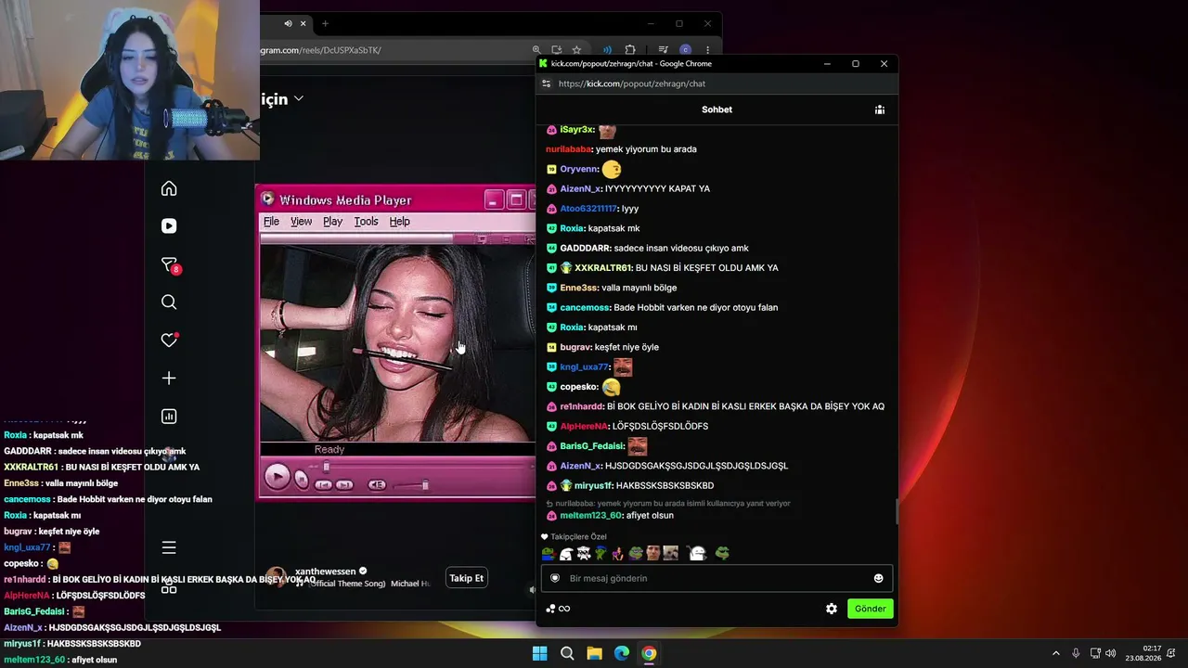Click the install app icon in address bar
Viewport: 1188px width, 668px height.
coord(556,50)
